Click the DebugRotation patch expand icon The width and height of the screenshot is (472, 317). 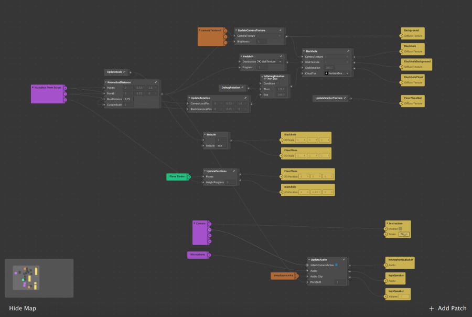(x=242, y=88)
